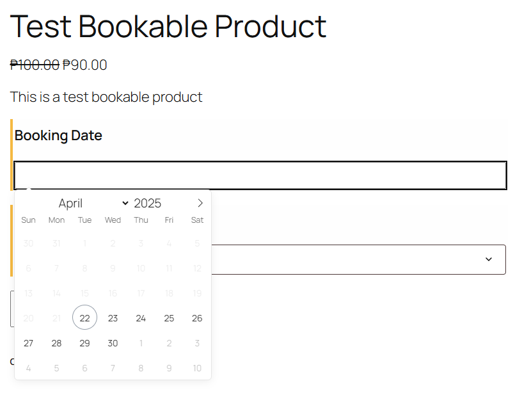
Task: Click the Test Bookable Product title
Action: (x=168, y=27)
